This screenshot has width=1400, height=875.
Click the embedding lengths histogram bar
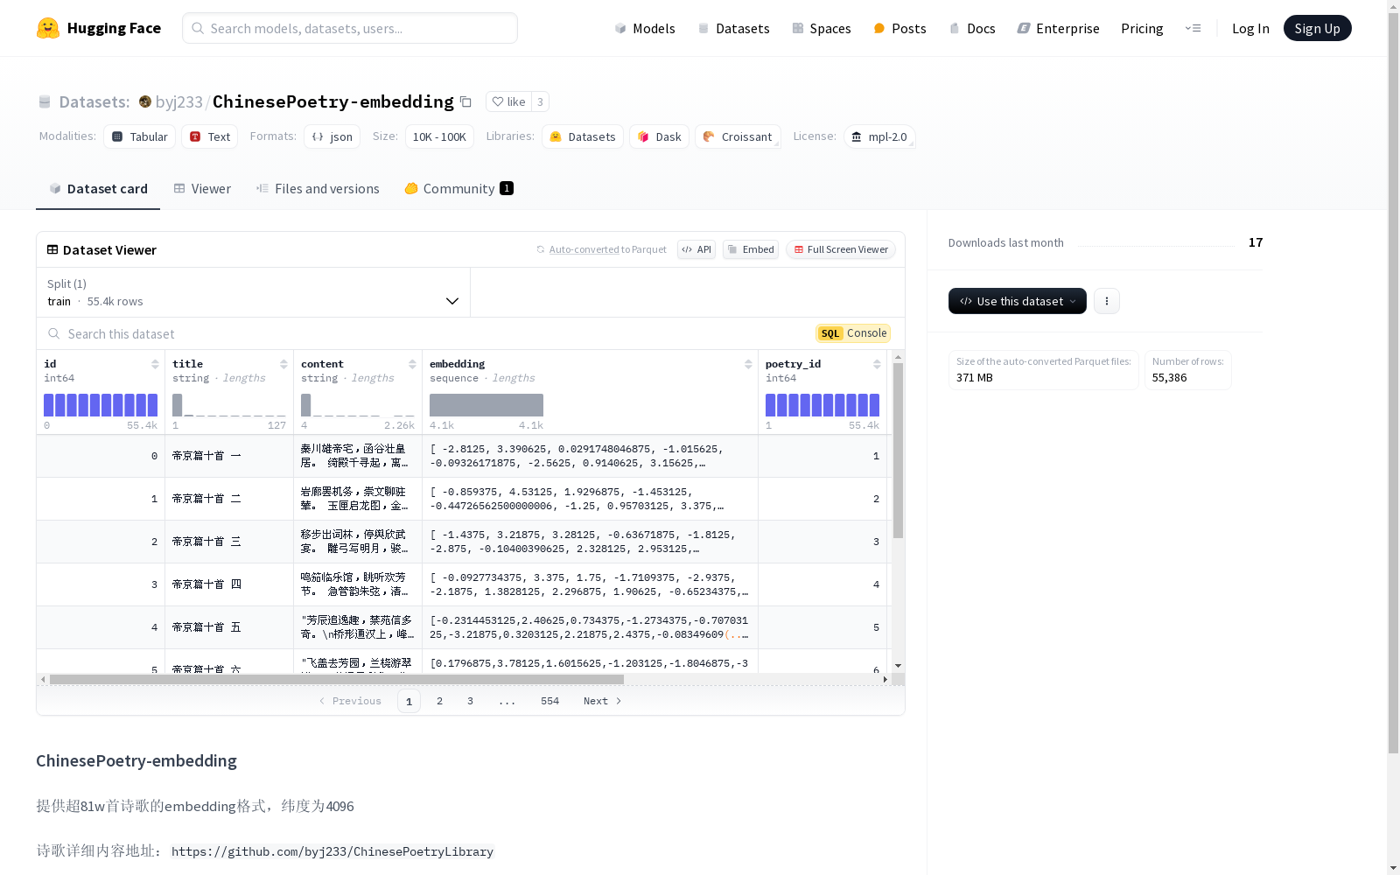pyautogui.click(x=486, y=405)
